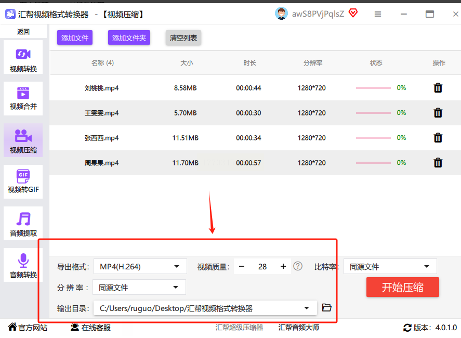The height and width of the screenshot is (338, 461).
Task: Open the 分辨率 同源文件 dropdown
Action: pos(139,288)
